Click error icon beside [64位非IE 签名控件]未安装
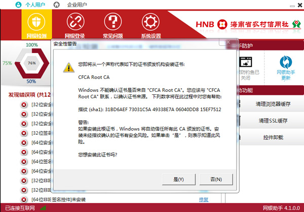This screenshot has width=304, height=212. point(24,199)
